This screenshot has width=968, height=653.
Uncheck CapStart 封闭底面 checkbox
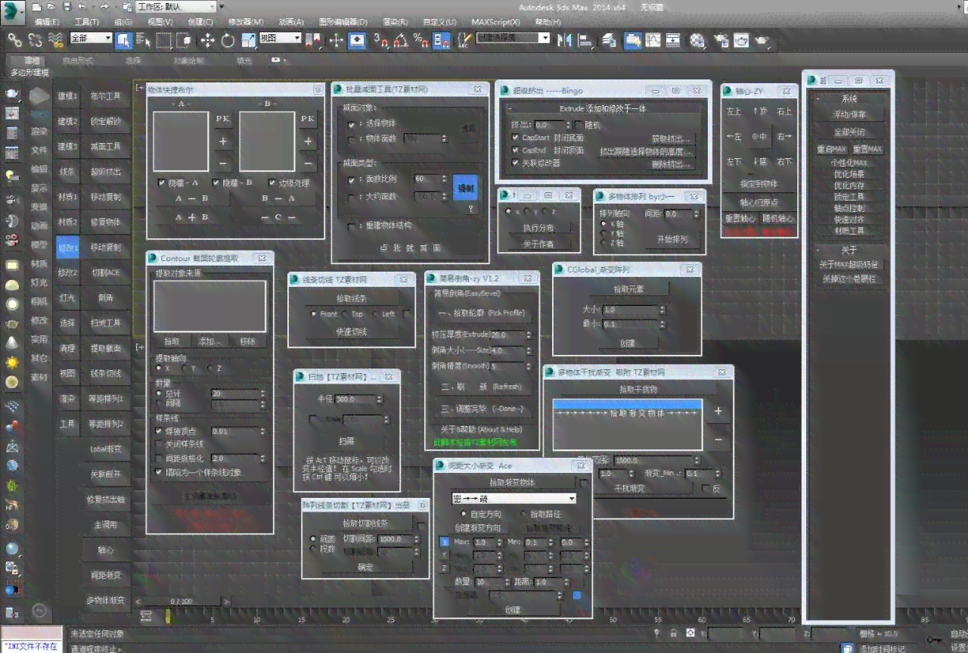[x=515, y=138]
